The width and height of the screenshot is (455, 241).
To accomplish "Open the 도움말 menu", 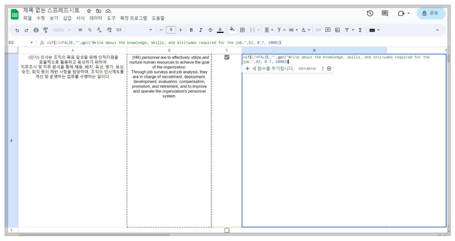I will (x=158, y=18).
